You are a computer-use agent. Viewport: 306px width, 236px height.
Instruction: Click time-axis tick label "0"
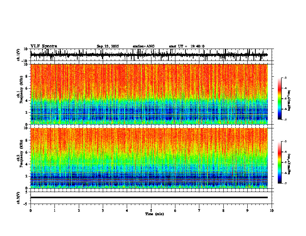pos(31,211)
